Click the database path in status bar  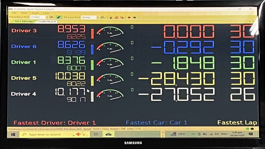(x=52, y=129)
